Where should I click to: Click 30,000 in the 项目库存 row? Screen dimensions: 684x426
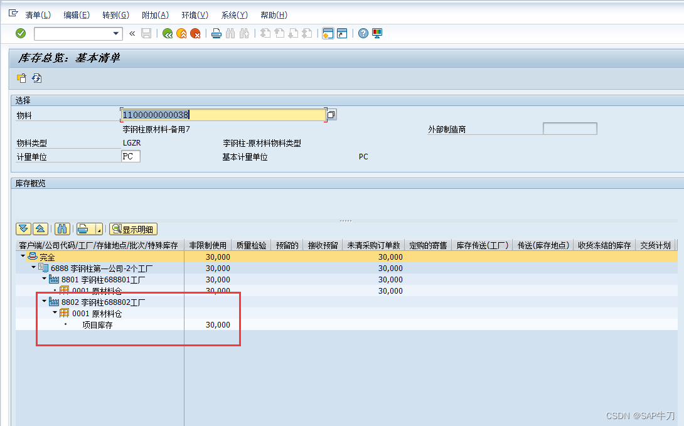pyautogui.click(x=218, y=325)
